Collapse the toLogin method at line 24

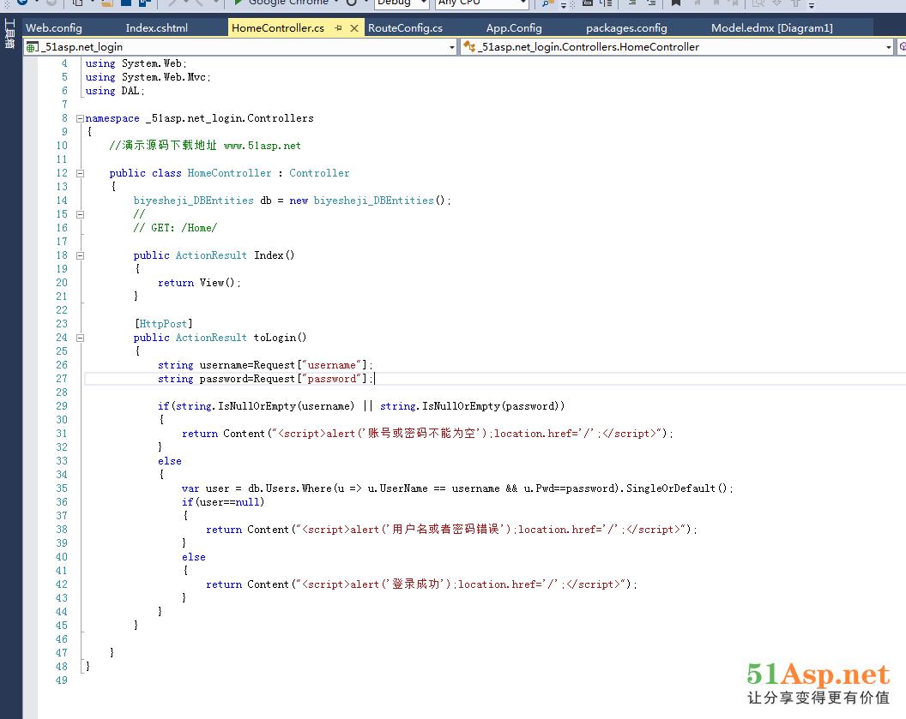click(x=80, y=338)
